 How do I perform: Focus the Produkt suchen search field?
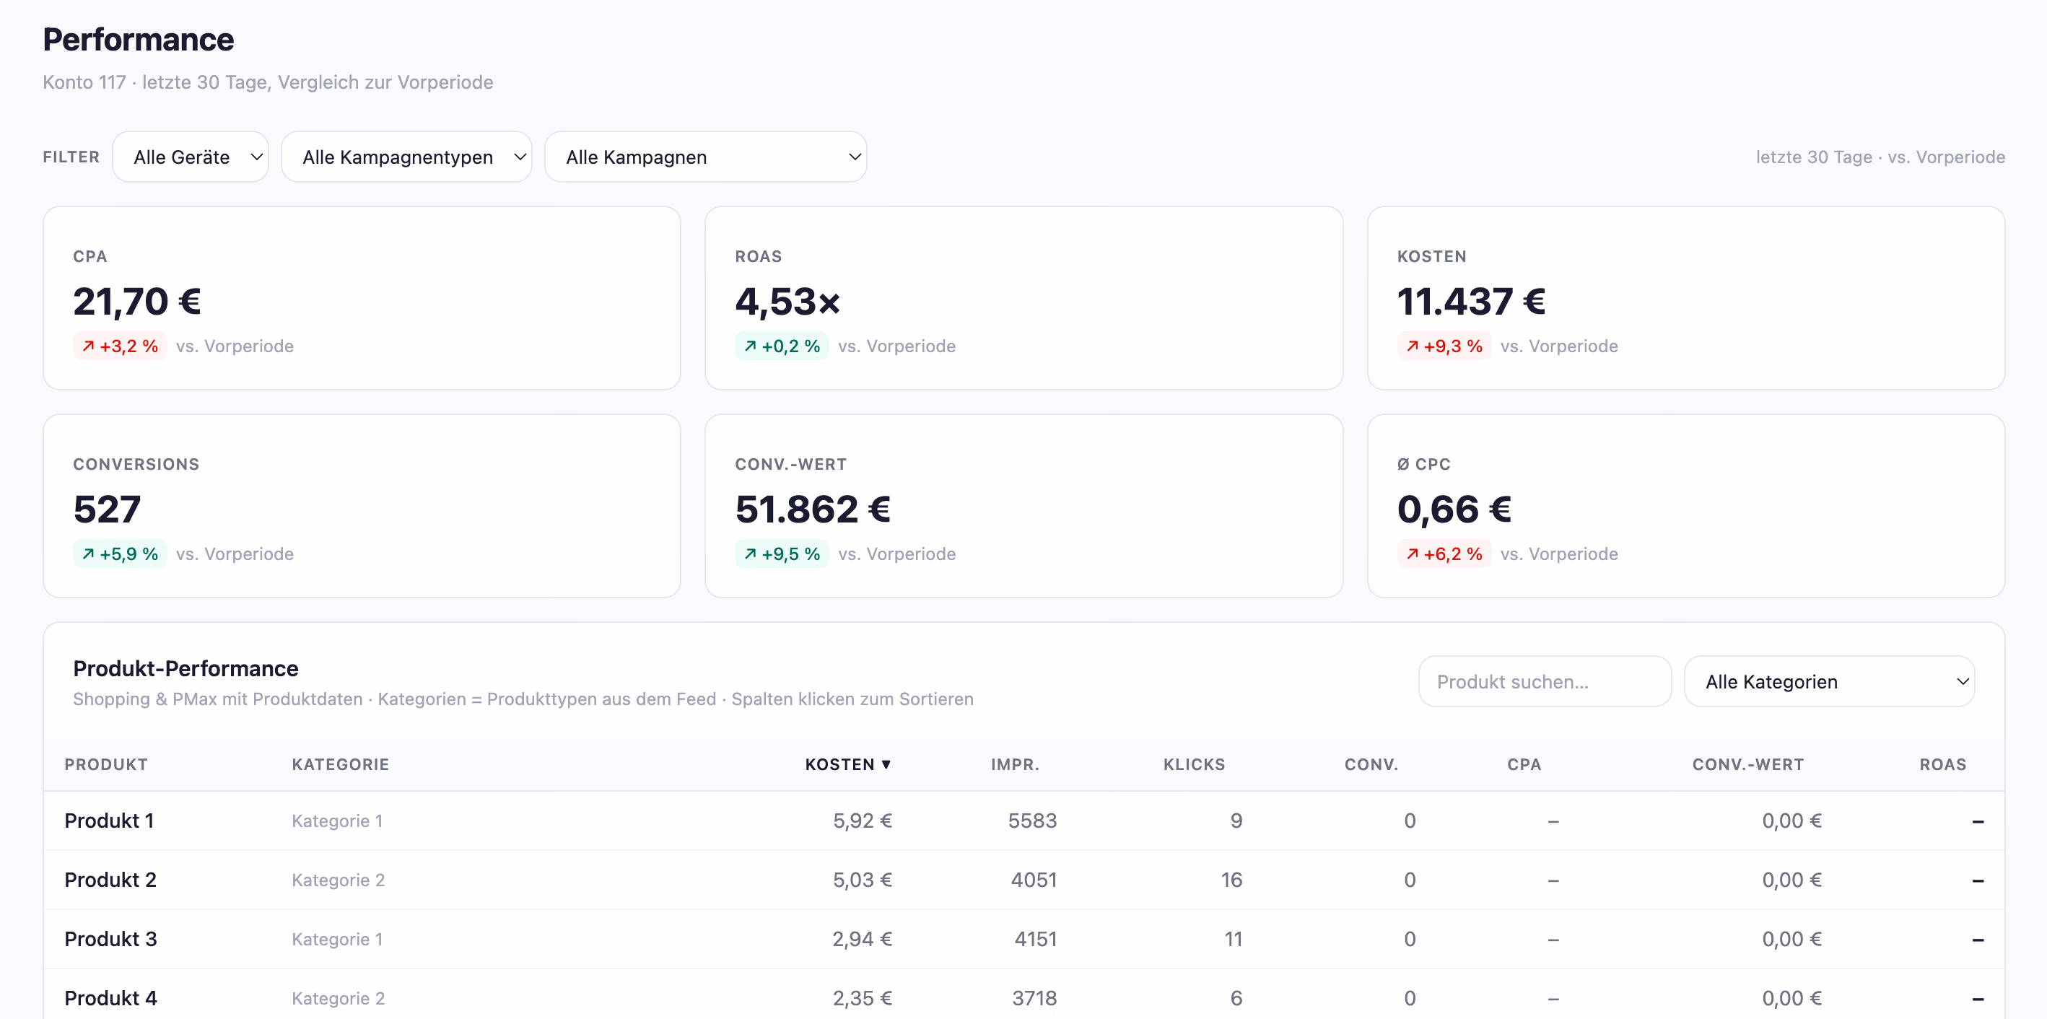1544,681
